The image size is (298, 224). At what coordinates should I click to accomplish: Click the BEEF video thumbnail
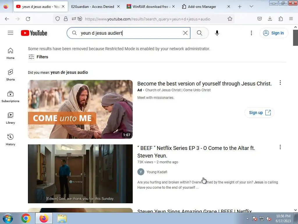pos(80,174)
